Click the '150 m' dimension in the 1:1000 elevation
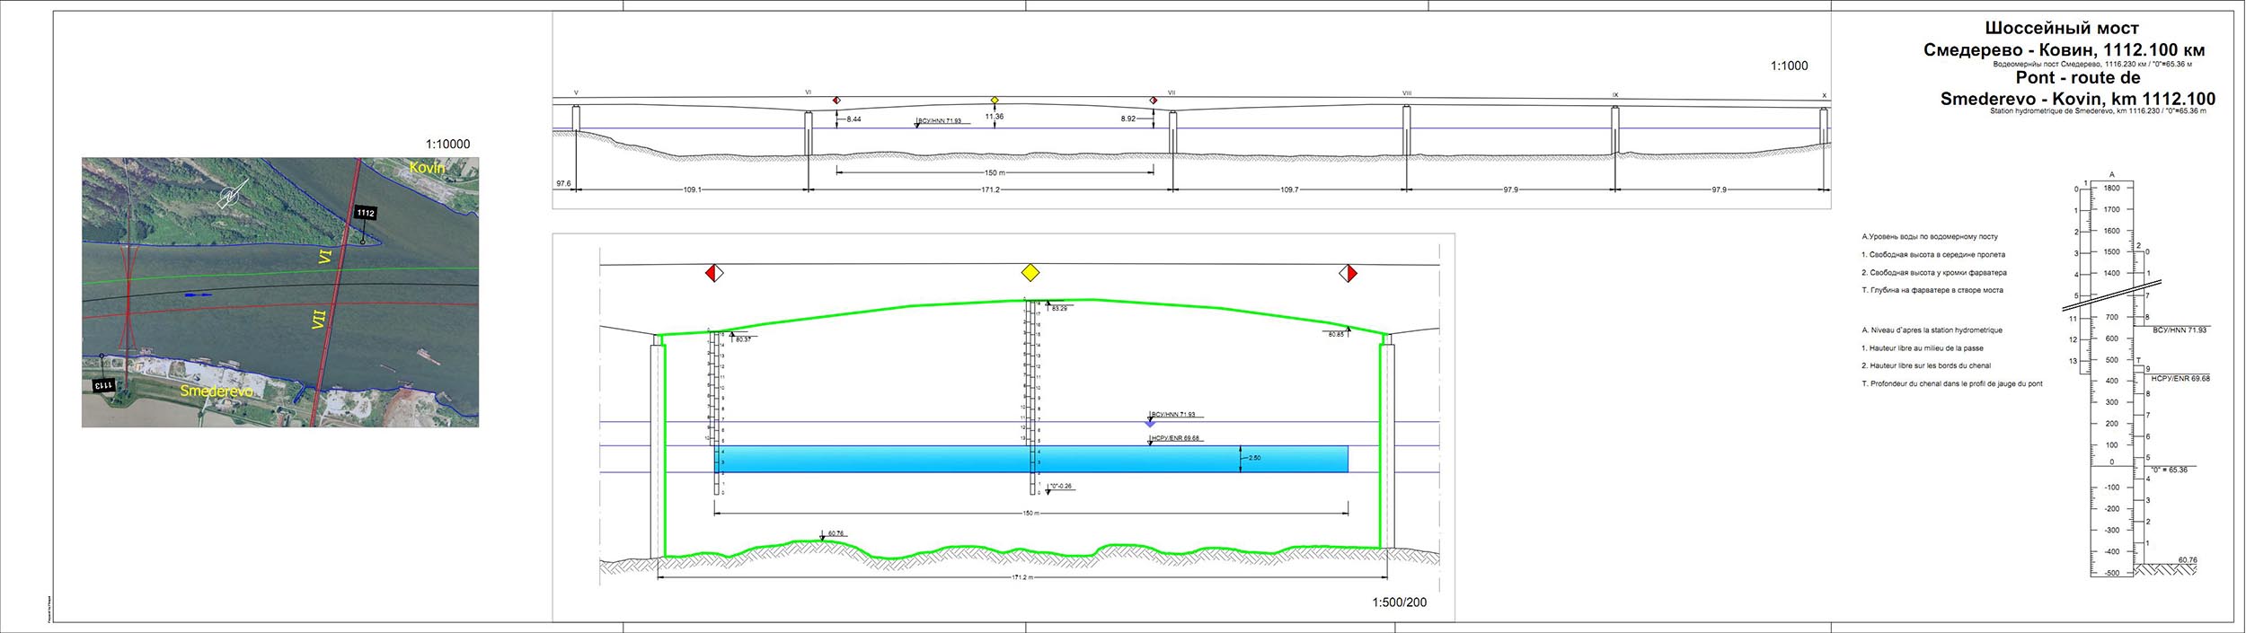 tap(994, 173)
